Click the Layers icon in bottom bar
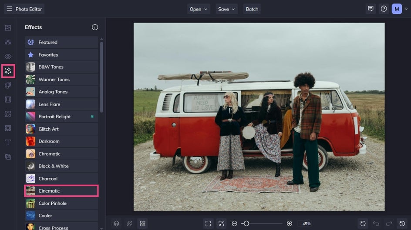The height and width of the screenshot is (230, 411). pos(116,223)
